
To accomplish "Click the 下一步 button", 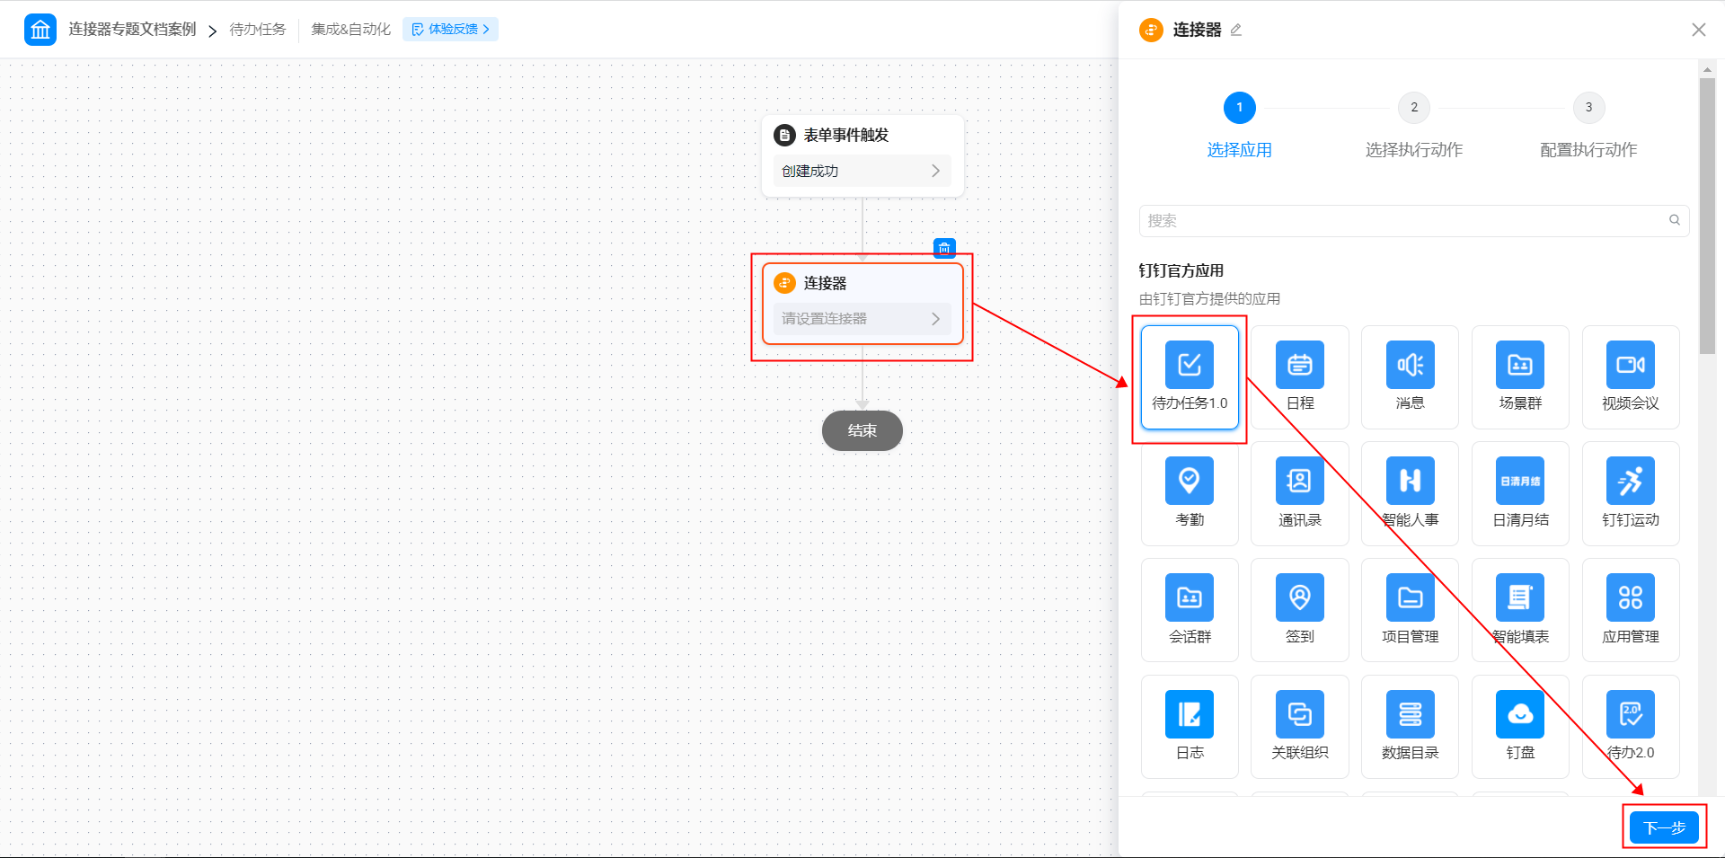I will [1664, 827].
